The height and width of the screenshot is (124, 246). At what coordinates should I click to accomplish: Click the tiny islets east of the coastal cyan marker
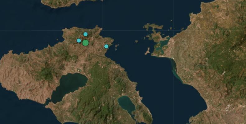point(116,47)
